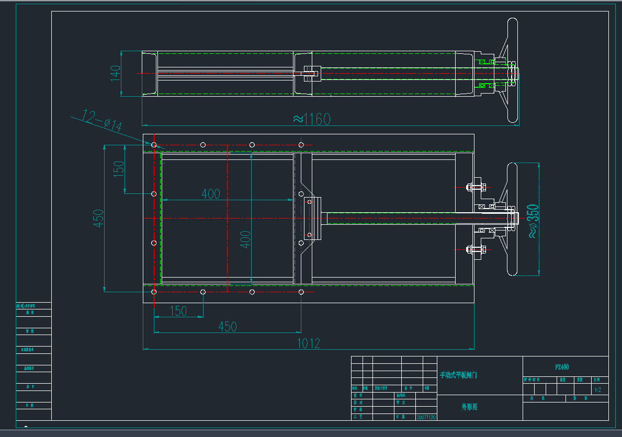Select the handwheel in the top view
The image size is (622, 437).
512,72
